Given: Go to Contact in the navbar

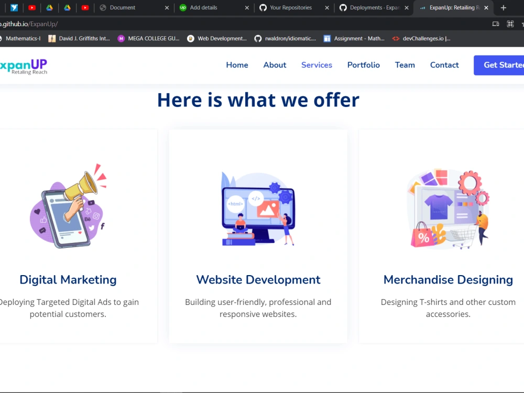Looking at the screenshot, I should (444, 65).
